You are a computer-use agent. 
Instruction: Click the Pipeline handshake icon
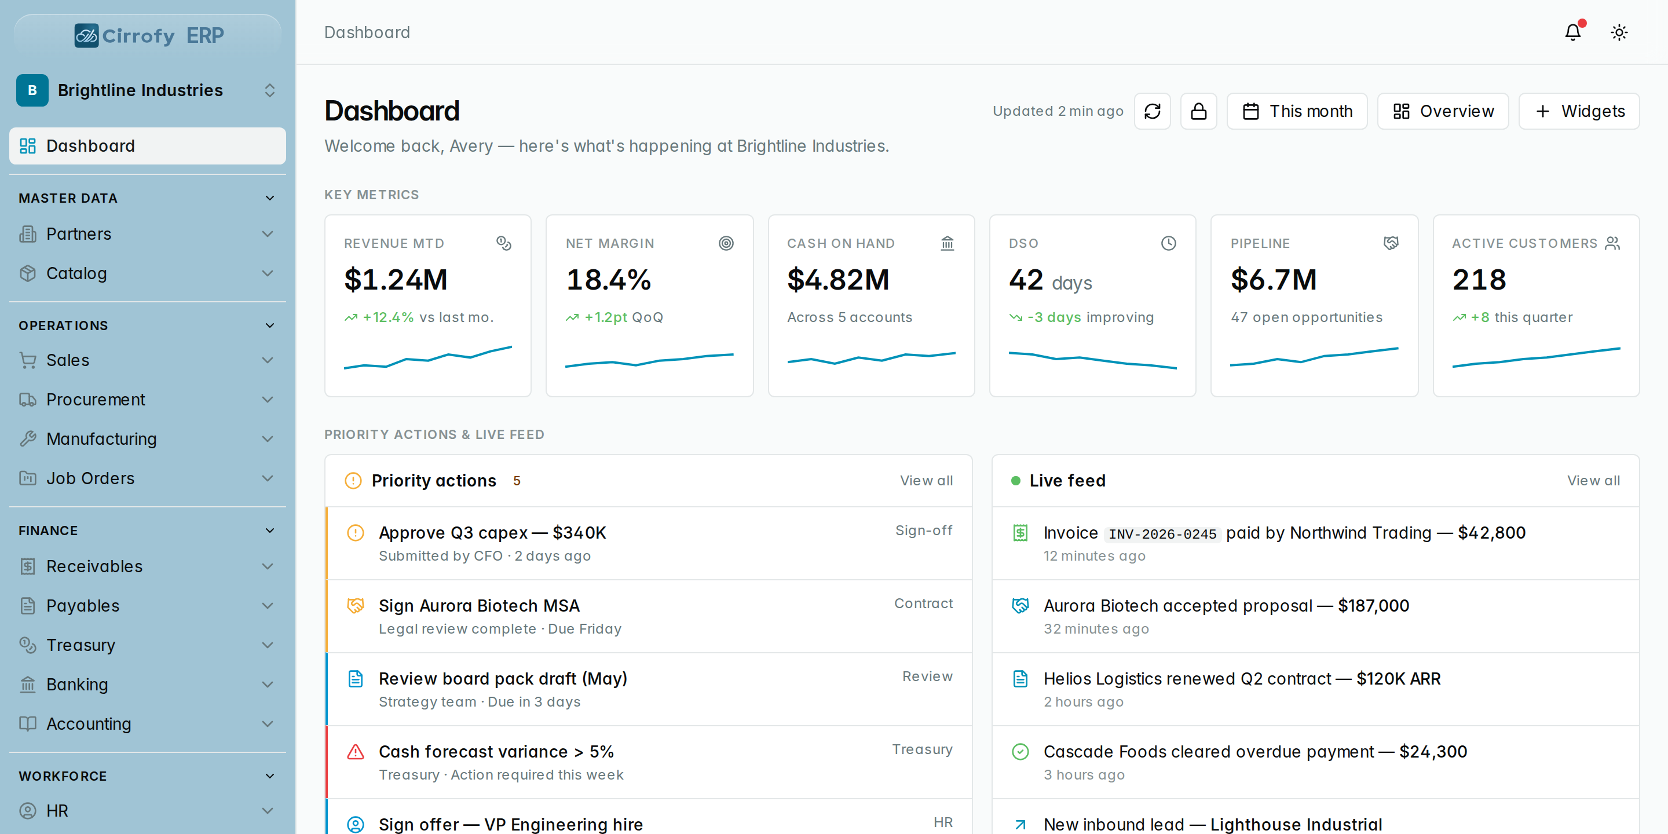pyautogui.click(x=1391, y=243)
